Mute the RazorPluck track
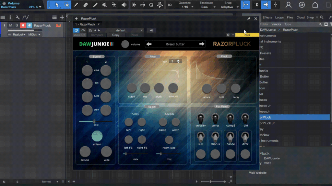This screenshot has width=332, height=186. coord(11,26)
